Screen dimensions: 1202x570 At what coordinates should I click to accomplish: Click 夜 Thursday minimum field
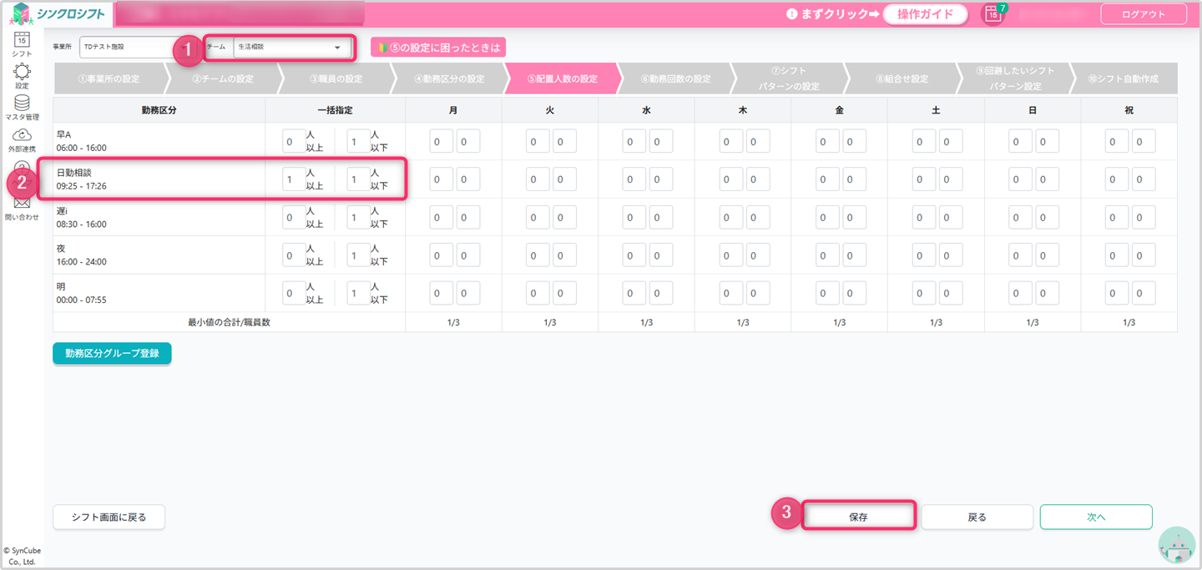731,255
